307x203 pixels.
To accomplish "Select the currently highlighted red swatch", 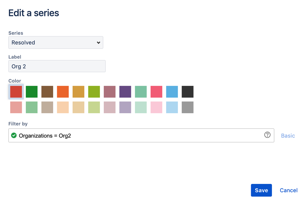I will click(x=16, y=92).
